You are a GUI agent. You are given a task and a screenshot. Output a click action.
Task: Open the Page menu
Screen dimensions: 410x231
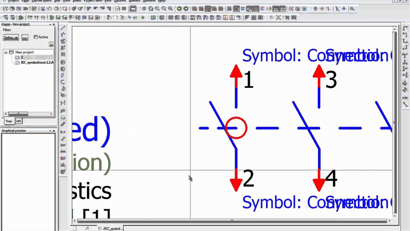pyautogui.click(x=25, y=1)
